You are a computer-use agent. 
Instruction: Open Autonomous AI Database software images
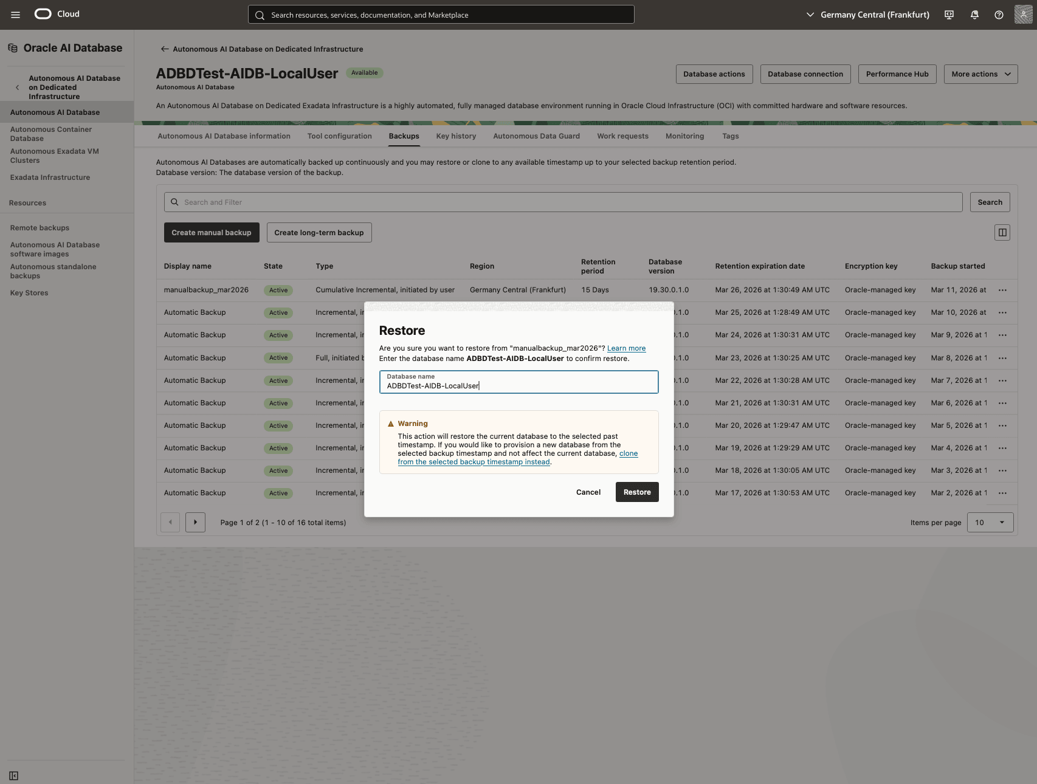point(55,249)
